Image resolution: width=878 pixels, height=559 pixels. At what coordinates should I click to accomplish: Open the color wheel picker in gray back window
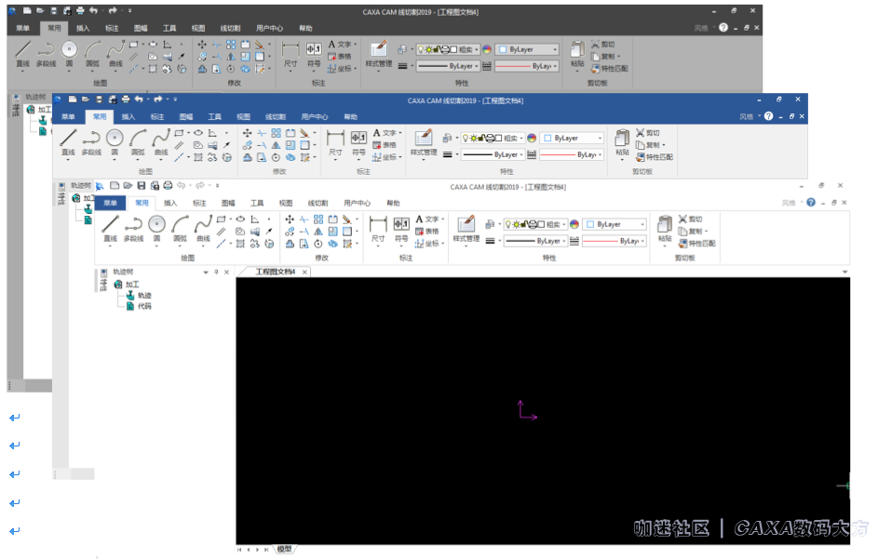click(x=487, y=50)
